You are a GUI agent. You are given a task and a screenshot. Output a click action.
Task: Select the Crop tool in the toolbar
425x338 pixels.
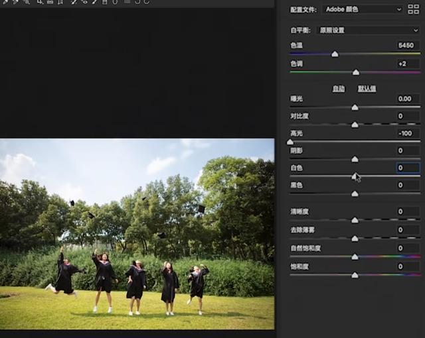click(x=40, y=2)
